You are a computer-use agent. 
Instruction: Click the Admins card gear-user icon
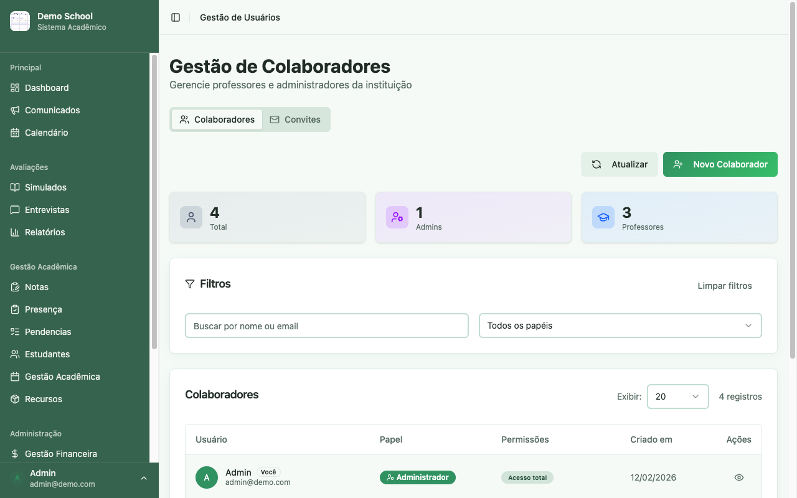397,217
